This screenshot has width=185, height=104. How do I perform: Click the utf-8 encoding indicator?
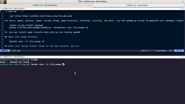(x=144, y=51)
